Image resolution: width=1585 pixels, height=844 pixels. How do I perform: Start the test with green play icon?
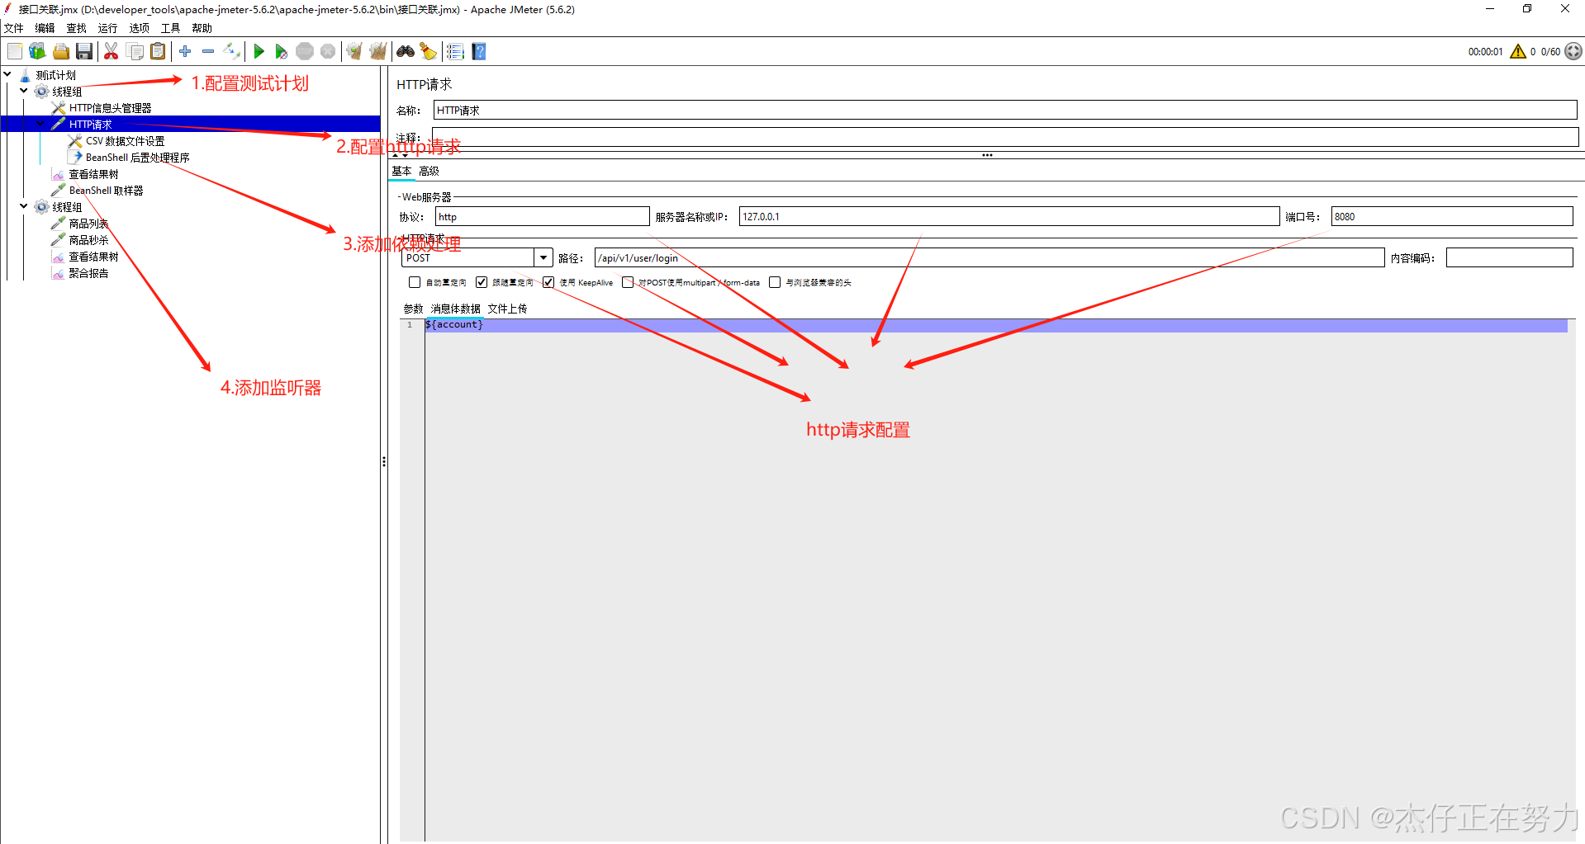(x=259, y=51)
